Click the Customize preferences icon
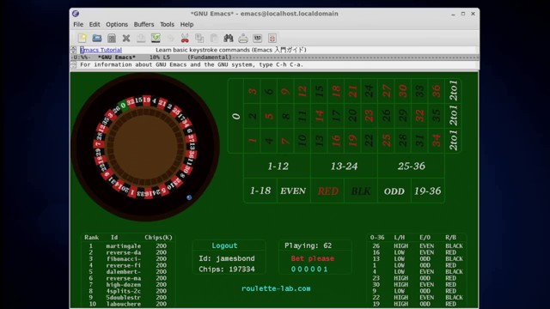The image size is (550, 309). [258, 38]
